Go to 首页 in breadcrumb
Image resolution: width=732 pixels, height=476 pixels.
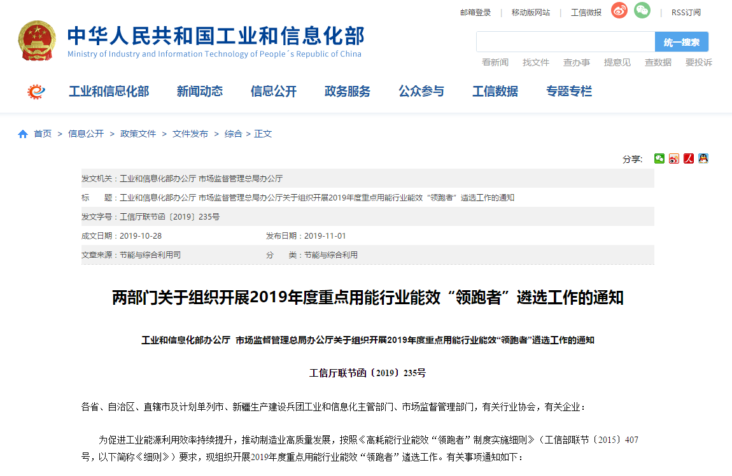(x=43, y=134)
